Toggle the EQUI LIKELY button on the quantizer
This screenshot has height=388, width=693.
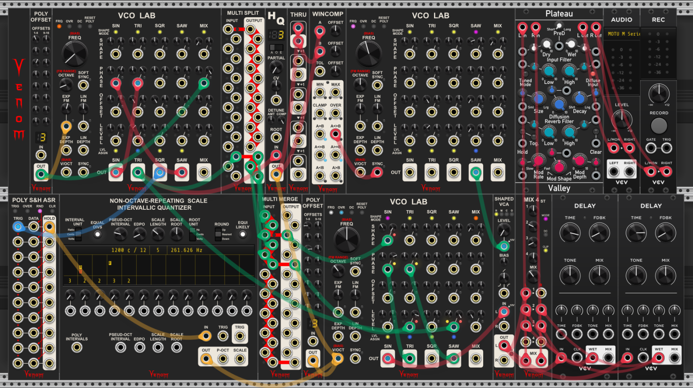click(243, 234)
